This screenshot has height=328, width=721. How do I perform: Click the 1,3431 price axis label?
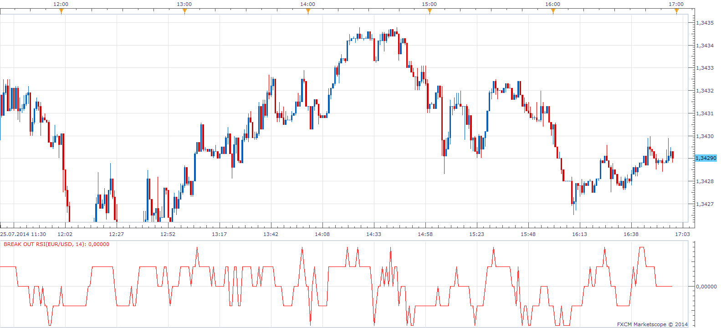705,113
